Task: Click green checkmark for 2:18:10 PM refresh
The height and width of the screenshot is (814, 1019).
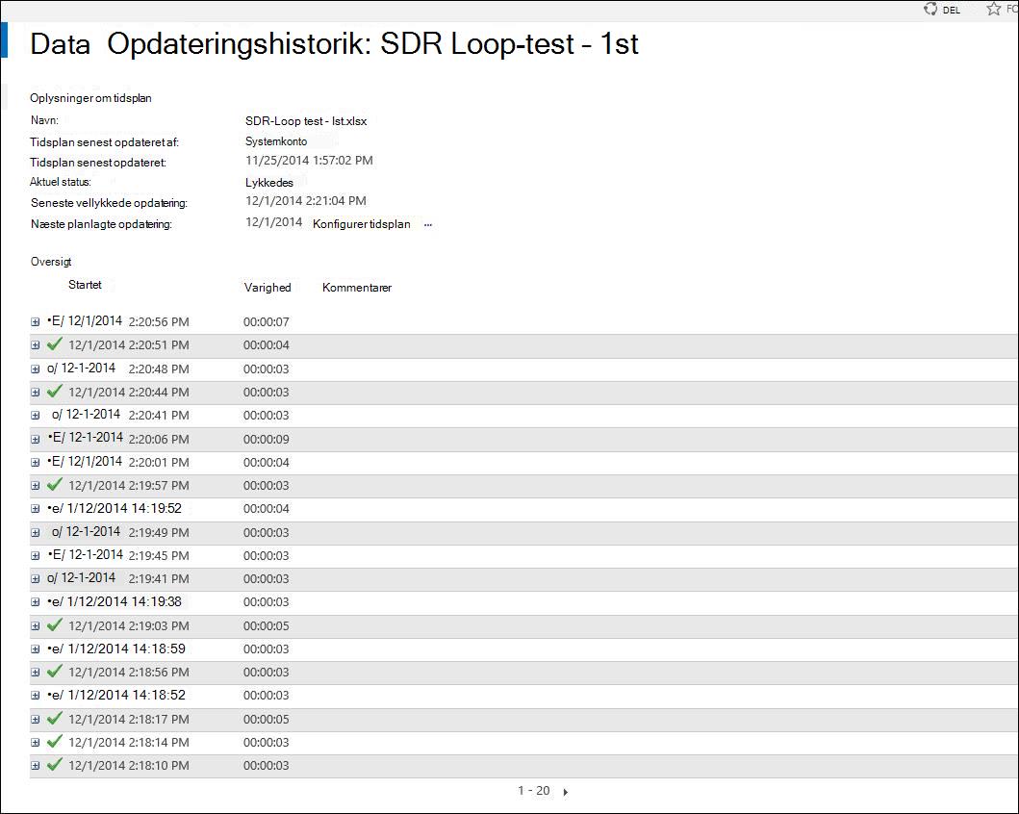Action: [55, 765]
